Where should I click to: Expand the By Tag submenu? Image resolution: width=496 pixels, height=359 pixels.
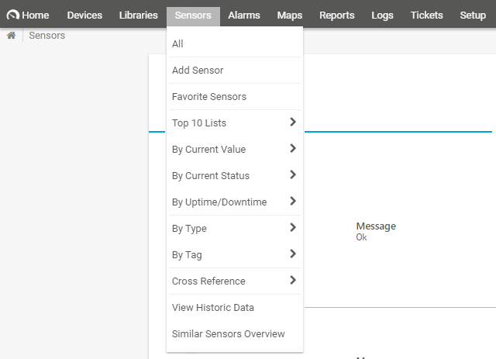coord(234,254)
